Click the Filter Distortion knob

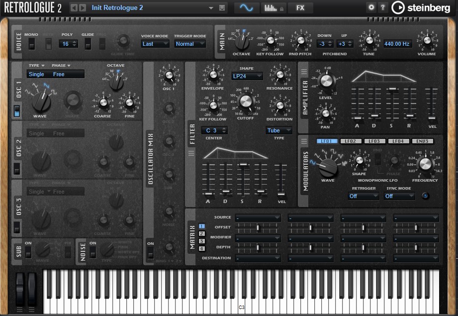tap(280, 105)
